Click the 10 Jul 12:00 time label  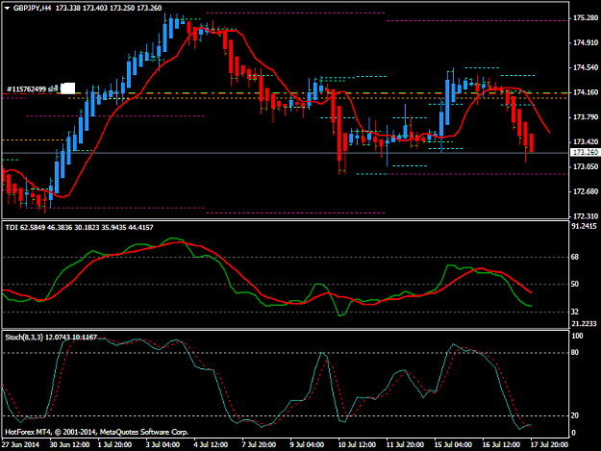click(x=357, y=445)
